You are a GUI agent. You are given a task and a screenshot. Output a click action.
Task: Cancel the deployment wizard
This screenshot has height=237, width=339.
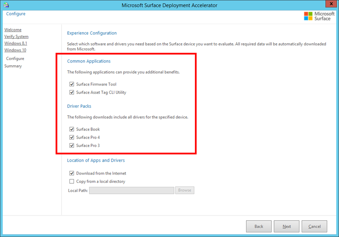(314, 226)
